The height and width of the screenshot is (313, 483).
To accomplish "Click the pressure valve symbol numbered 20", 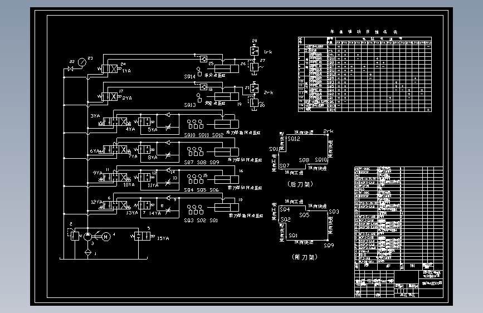I will coord(255,103).
